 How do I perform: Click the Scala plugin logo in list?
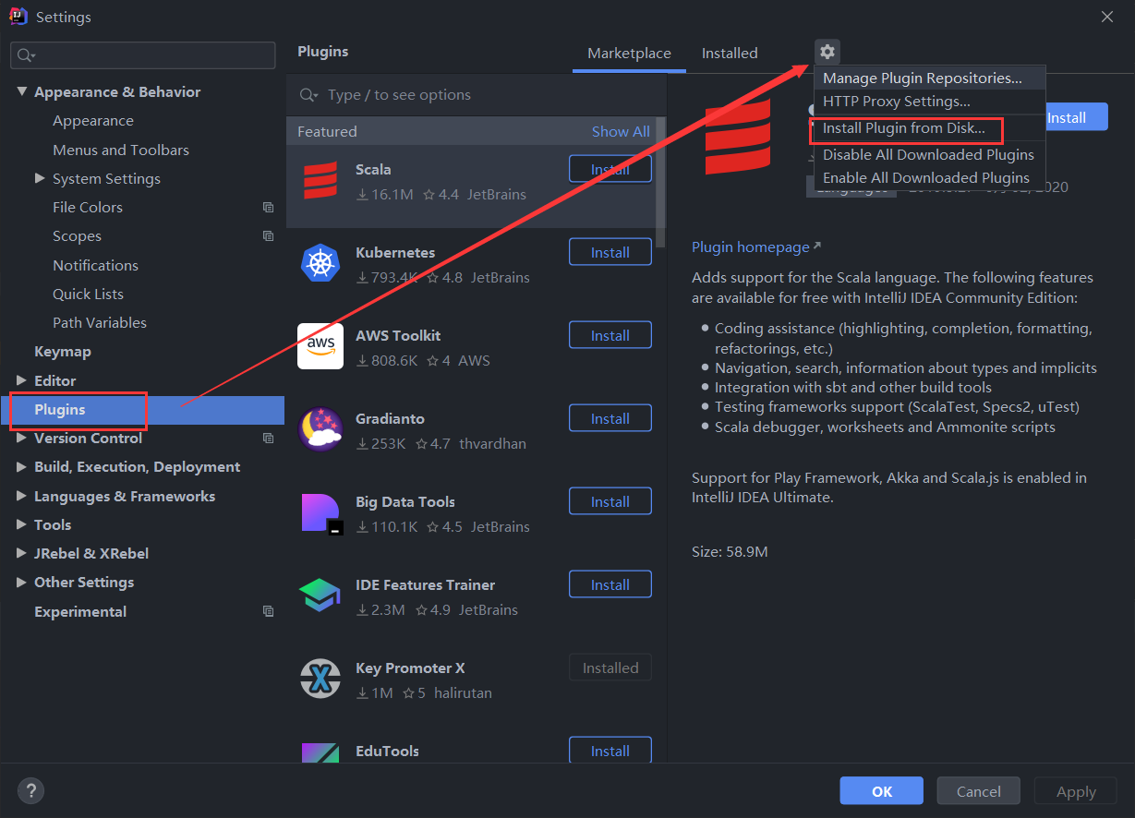320,182
